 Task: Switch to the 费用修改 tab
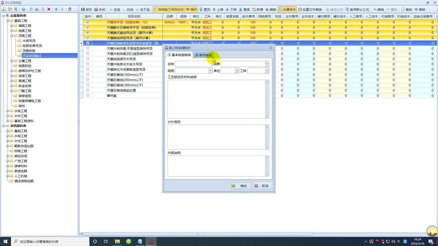tap(203, 55)
